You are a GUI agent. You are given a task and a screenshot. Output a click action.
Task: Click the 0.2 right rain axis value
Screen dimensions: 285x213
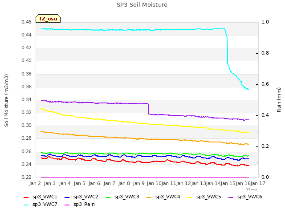click(265, 146)
